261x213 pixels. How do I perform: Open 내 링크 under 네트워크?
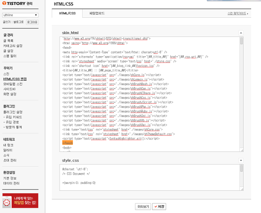click(8, 145)
